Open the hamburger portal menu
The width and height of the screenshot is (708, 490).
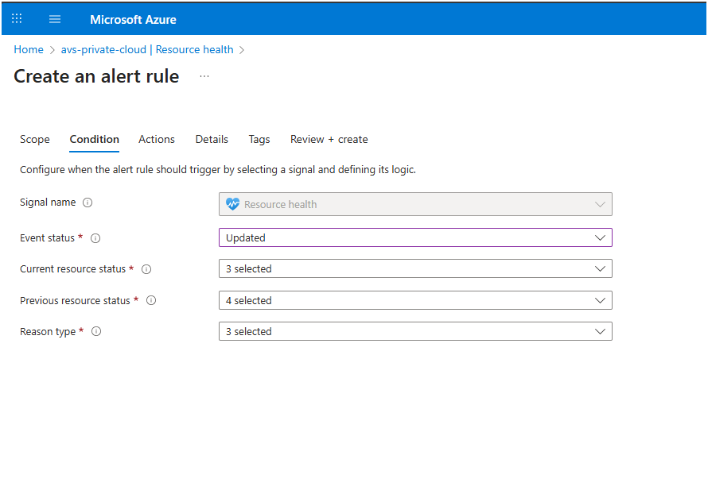(x=55, y=19)
